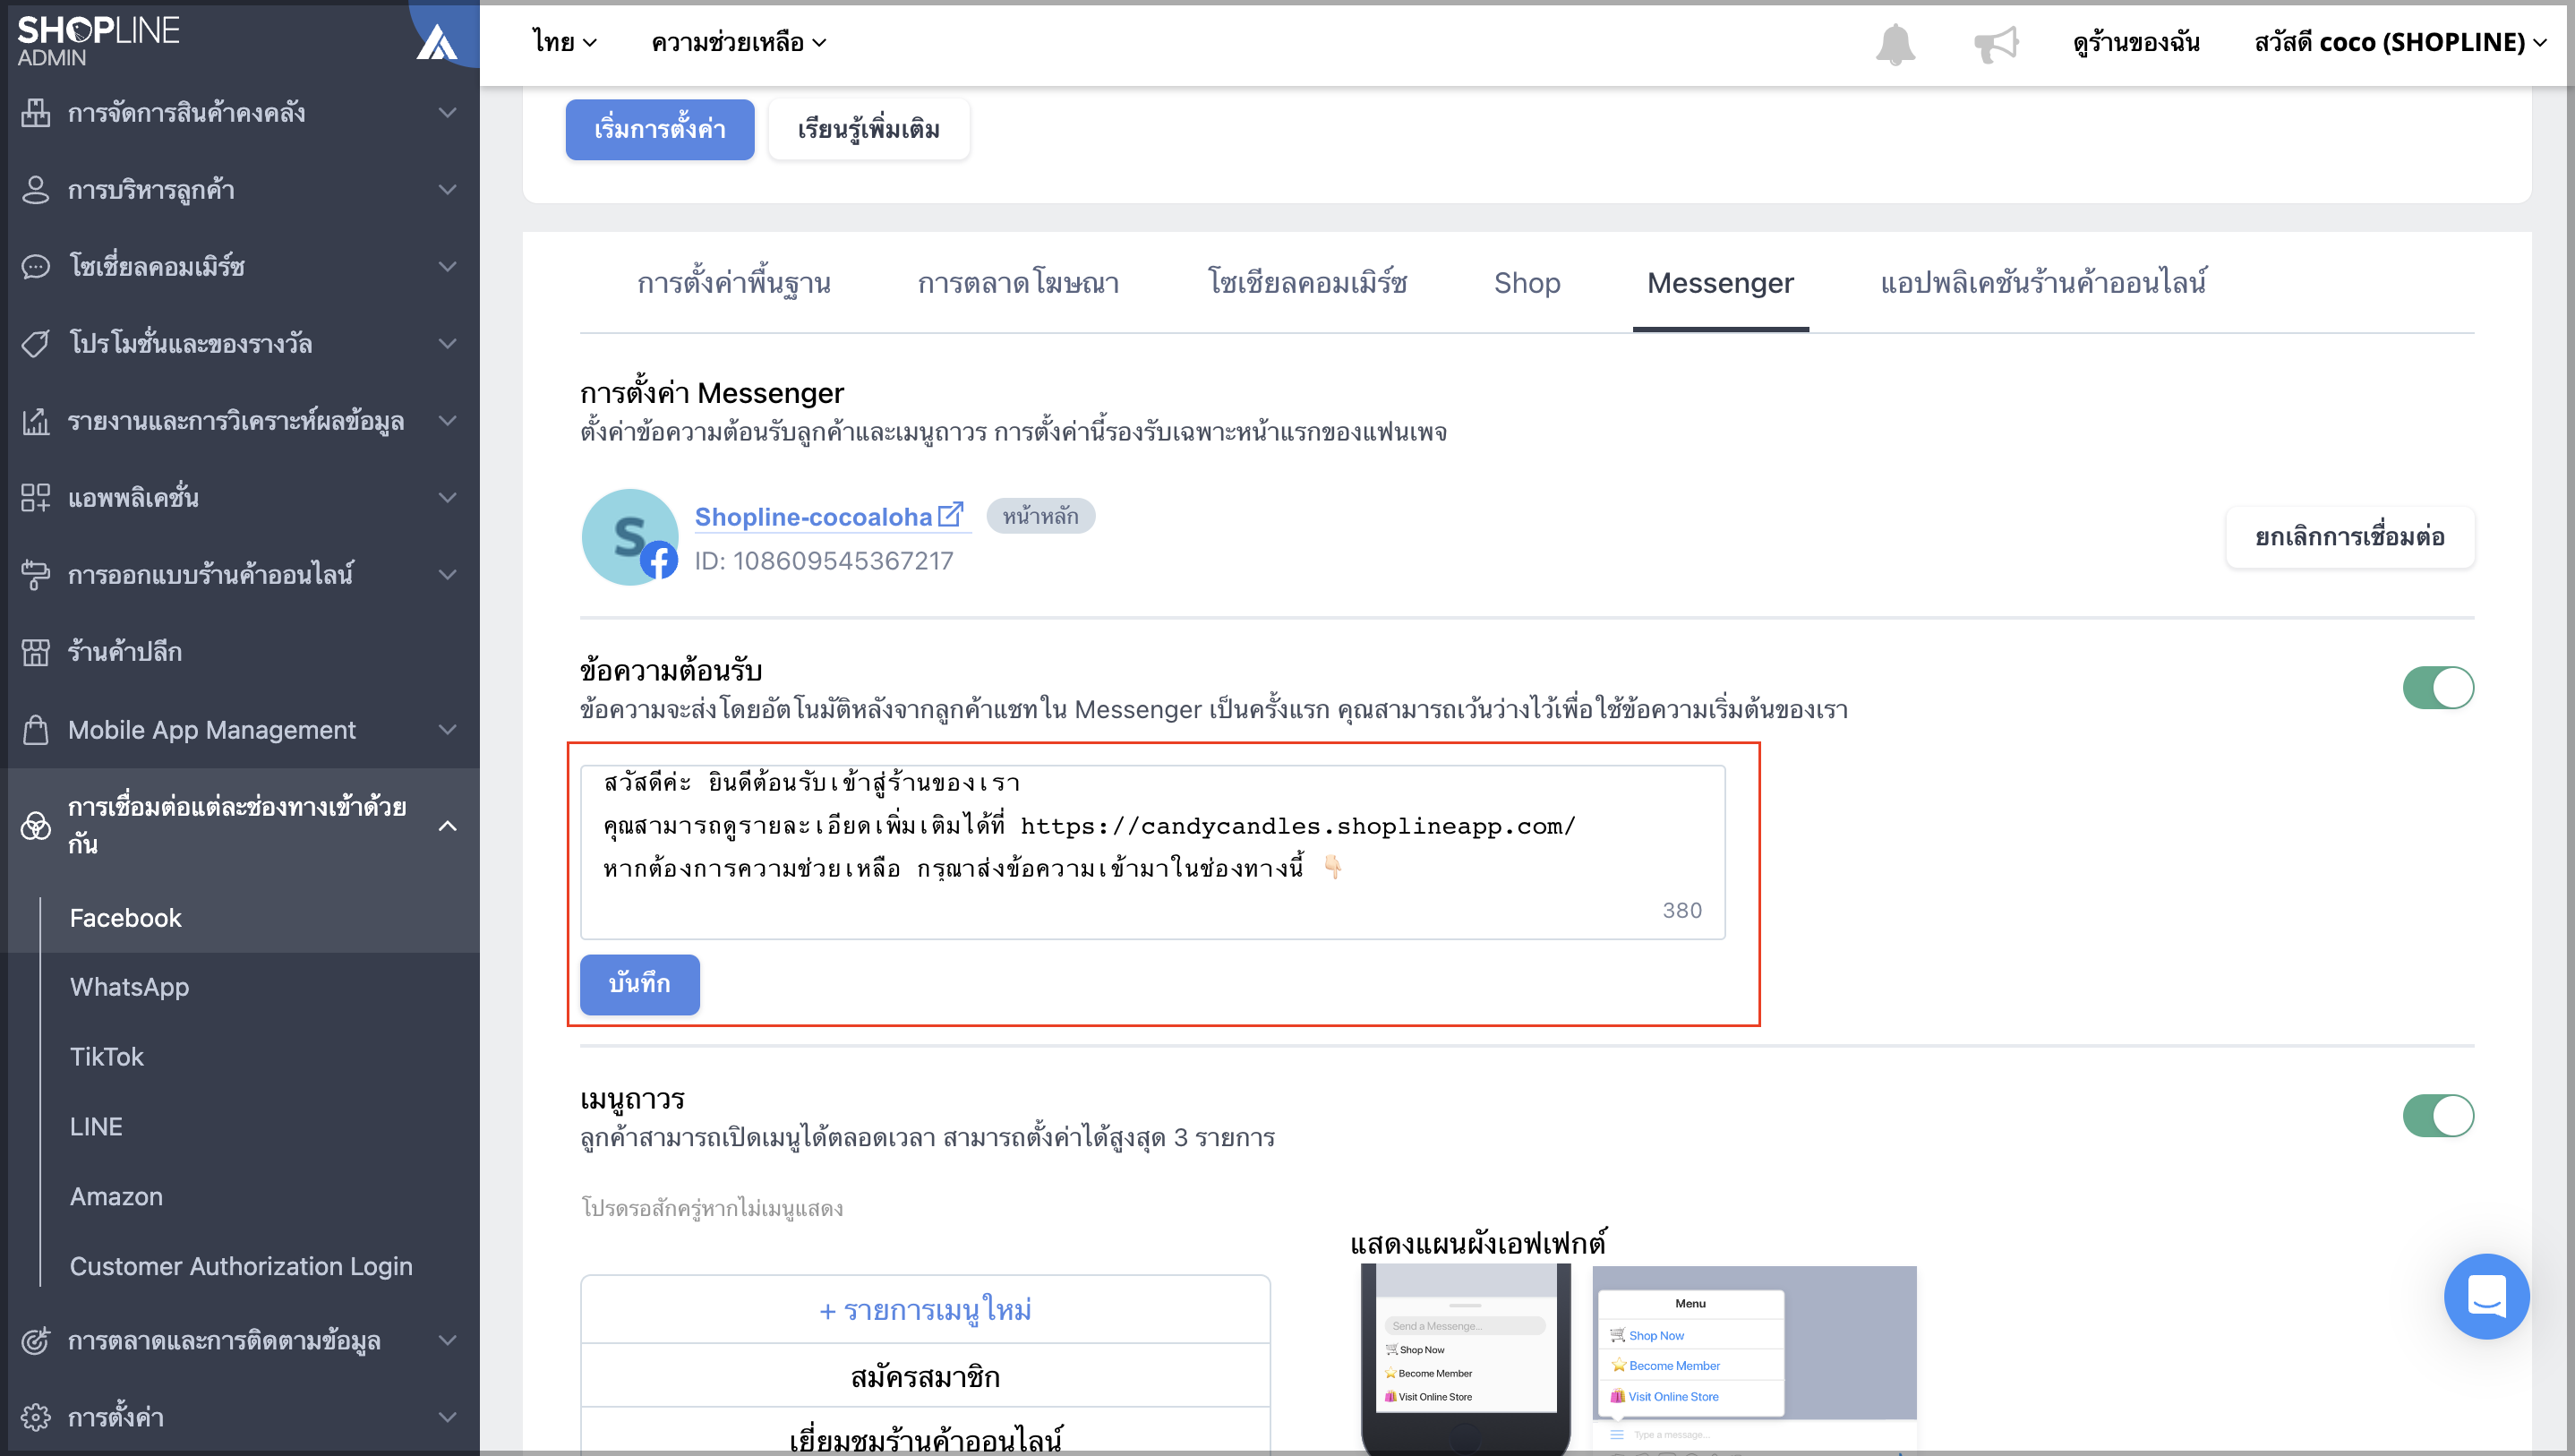Click the channel integration icon

tap(36, 826)
